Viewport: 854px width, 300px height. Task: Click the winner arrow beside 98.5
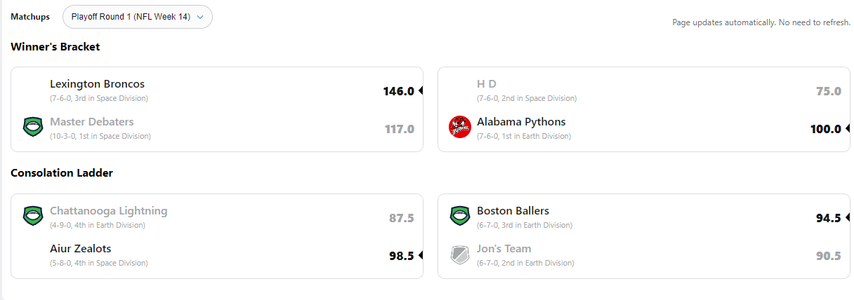point(421,255)
